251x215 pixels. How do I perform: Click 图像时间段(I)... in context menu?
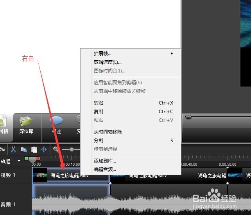(x=136, y=71)
